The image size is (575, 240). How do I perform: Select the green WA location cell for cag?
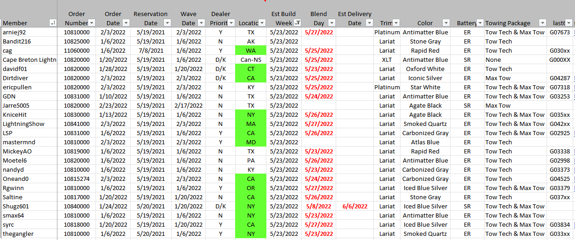point(250,50)
